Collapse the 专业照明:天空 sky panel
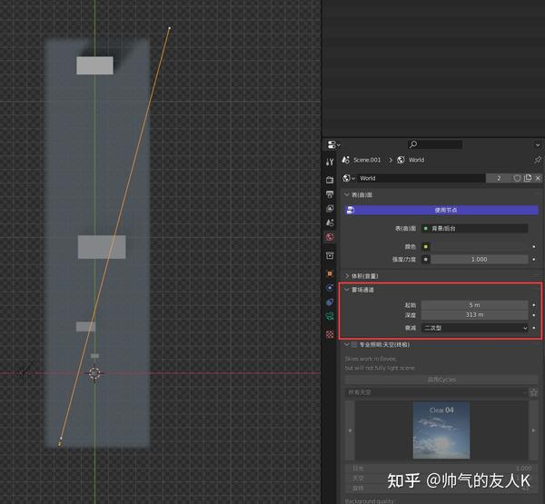Viewport: 545px width, 504px height. pos(347,344)
